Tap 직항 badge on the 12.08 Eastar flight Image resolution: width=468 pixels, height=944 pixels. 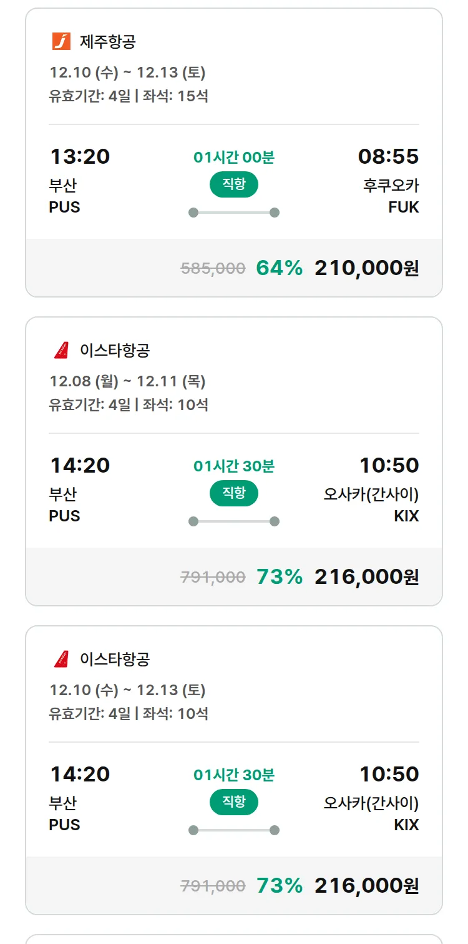(x=233, y=493)
